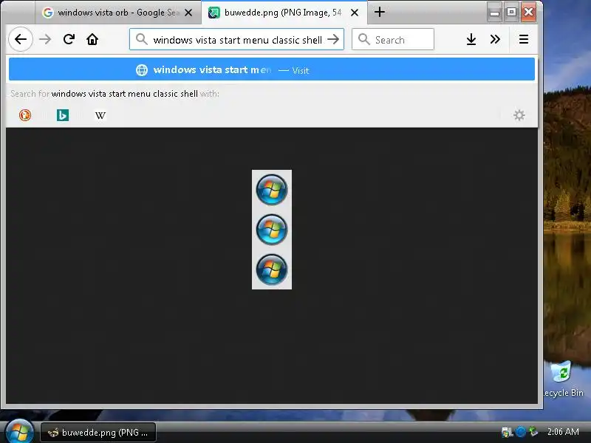Click the buwedde.png taskbar button

(x=98, y=433)
